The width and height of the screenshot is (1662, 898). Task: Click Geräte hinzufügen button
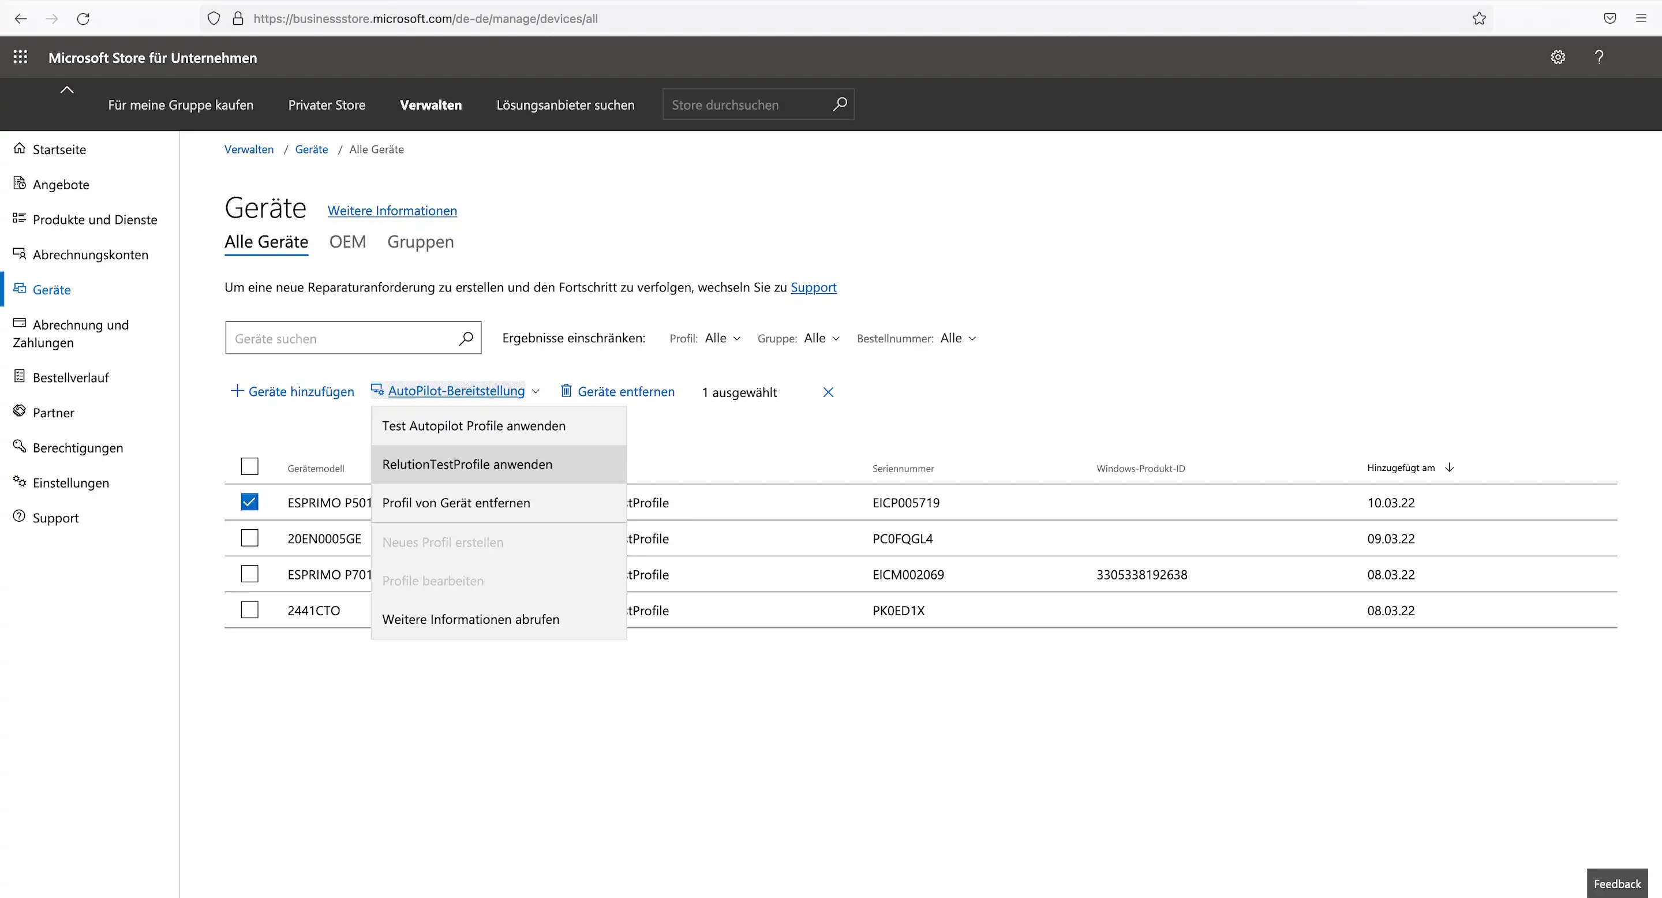click(292, 391)
